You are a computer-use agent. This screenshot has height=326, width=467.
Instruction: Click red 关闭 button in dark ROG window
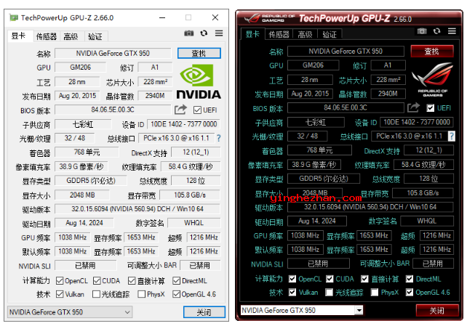tap(437, 311)
